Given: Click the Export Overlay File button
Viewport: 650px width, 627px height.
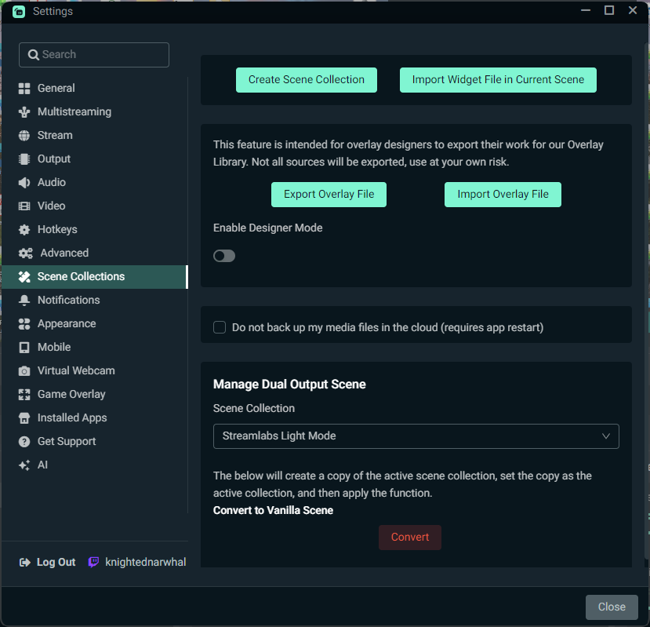Looking at the screenshot, I should pyautogui.click(x=329, y=194).
